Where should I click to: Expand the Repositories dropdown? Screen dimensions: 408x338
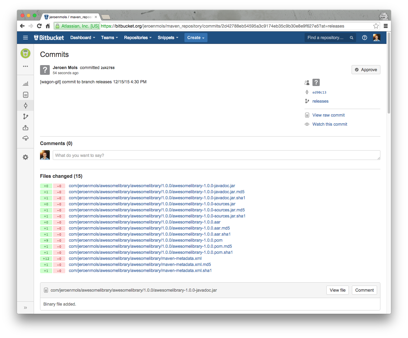pos(138,38)
